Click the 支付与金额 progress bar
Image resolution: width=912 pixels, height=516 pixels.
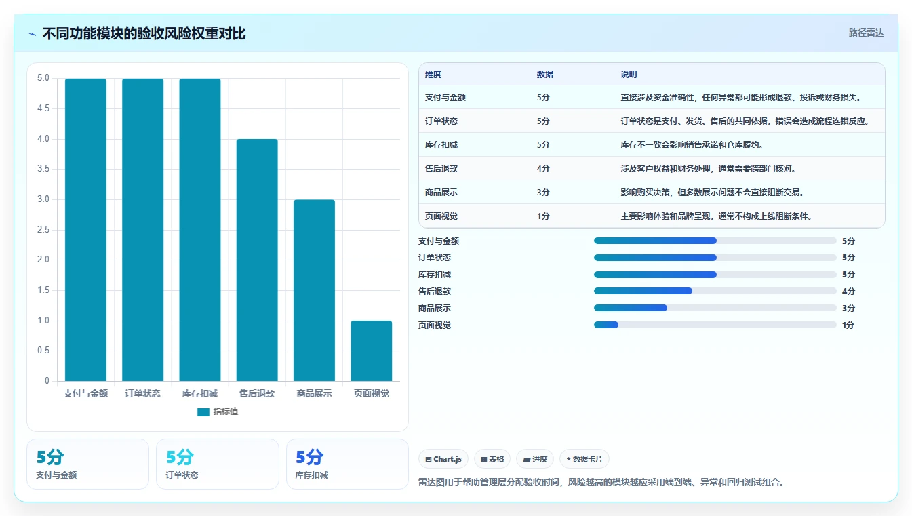[715, 241]
